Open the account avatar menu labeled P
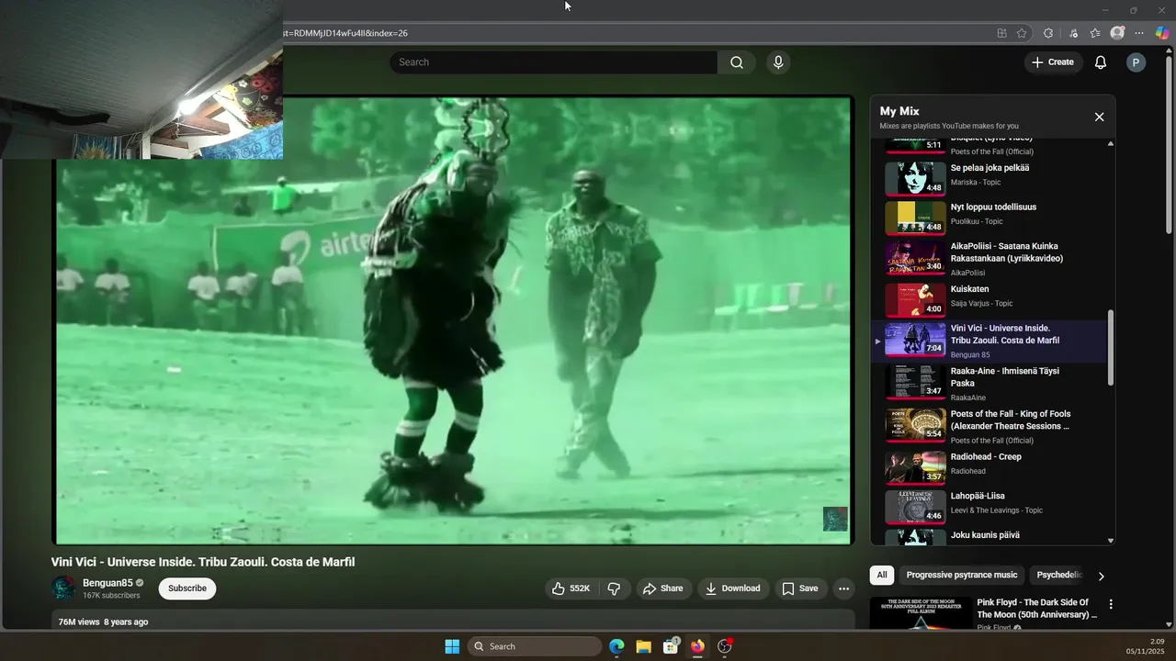The image size is (1176, 661). tap(1136, 62)
